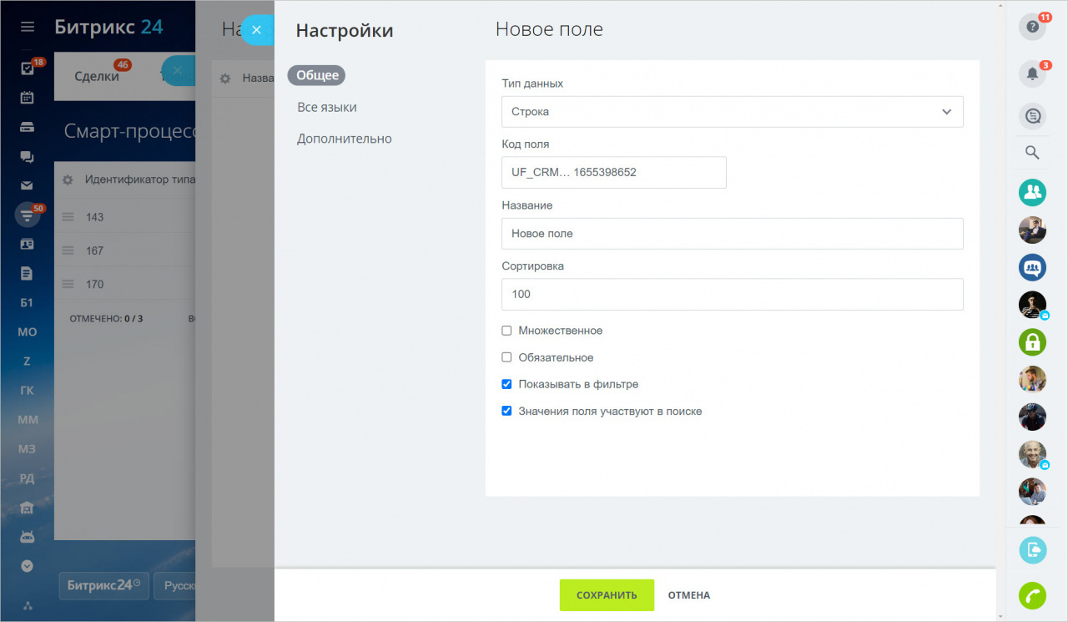Click the green phone call button
1068x622 pixels.
1033,596
